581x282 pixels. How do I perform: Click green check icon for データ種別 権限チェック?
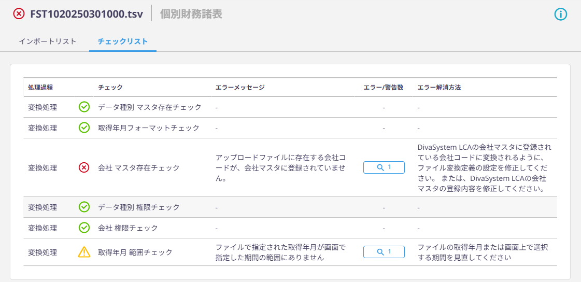pyautogui.click(x=84, y=207)
